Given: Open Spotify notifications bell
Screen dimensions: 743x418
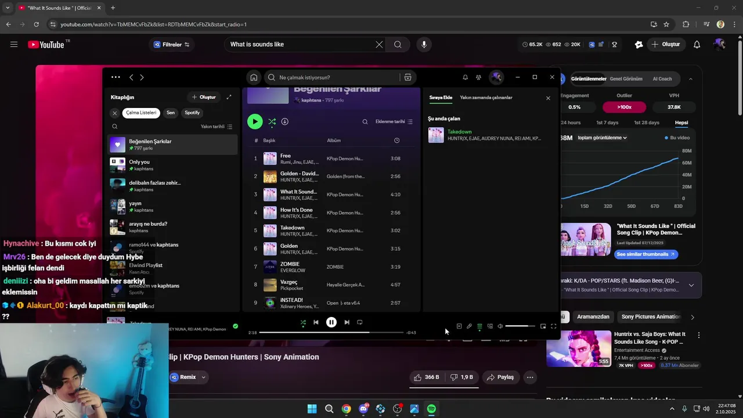Looking at the screenshot, I should click(x=465, y=77).
